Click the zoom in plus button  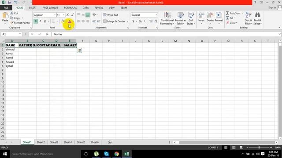point(271,147)
